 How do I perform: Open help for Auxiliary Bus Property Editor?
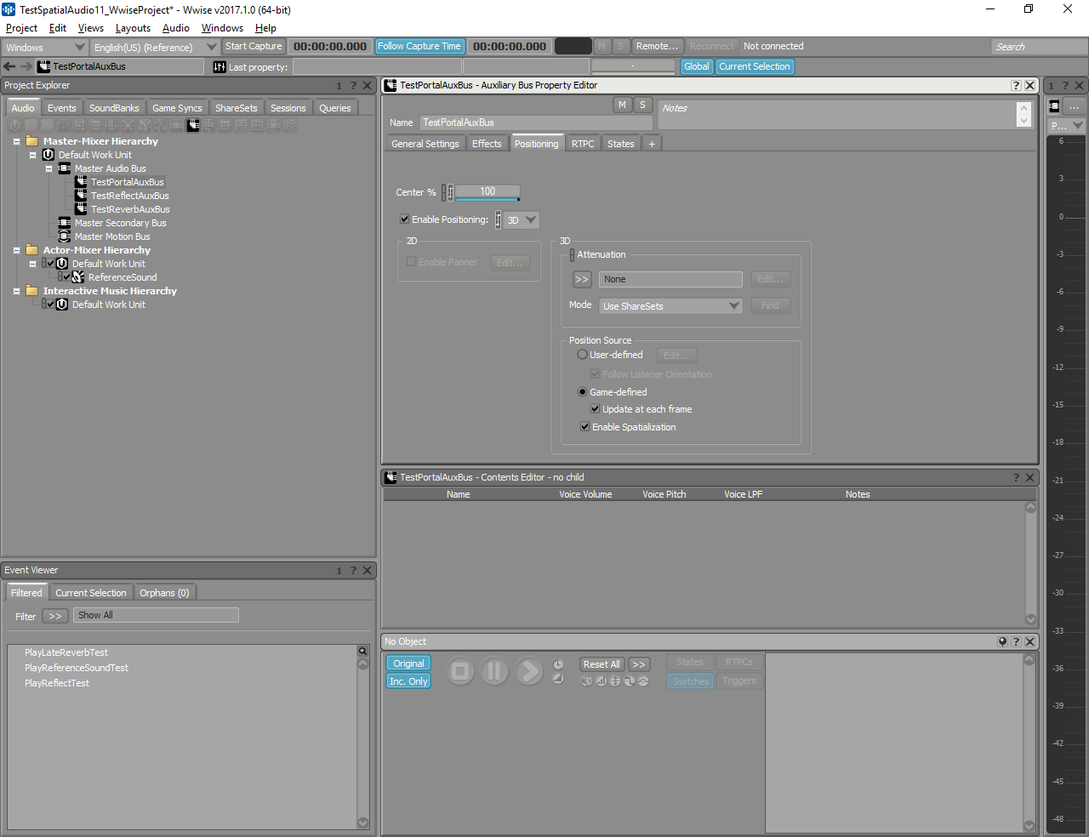click(1016, 86)
